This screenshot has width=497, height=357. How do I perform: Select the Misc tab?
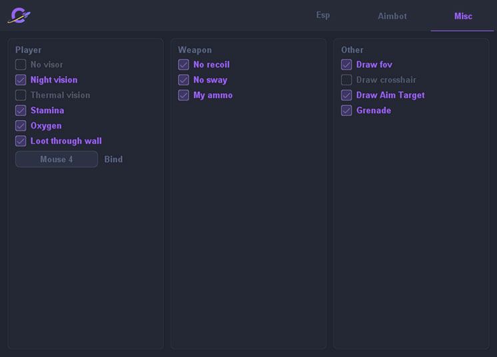(x=463, y=16)
